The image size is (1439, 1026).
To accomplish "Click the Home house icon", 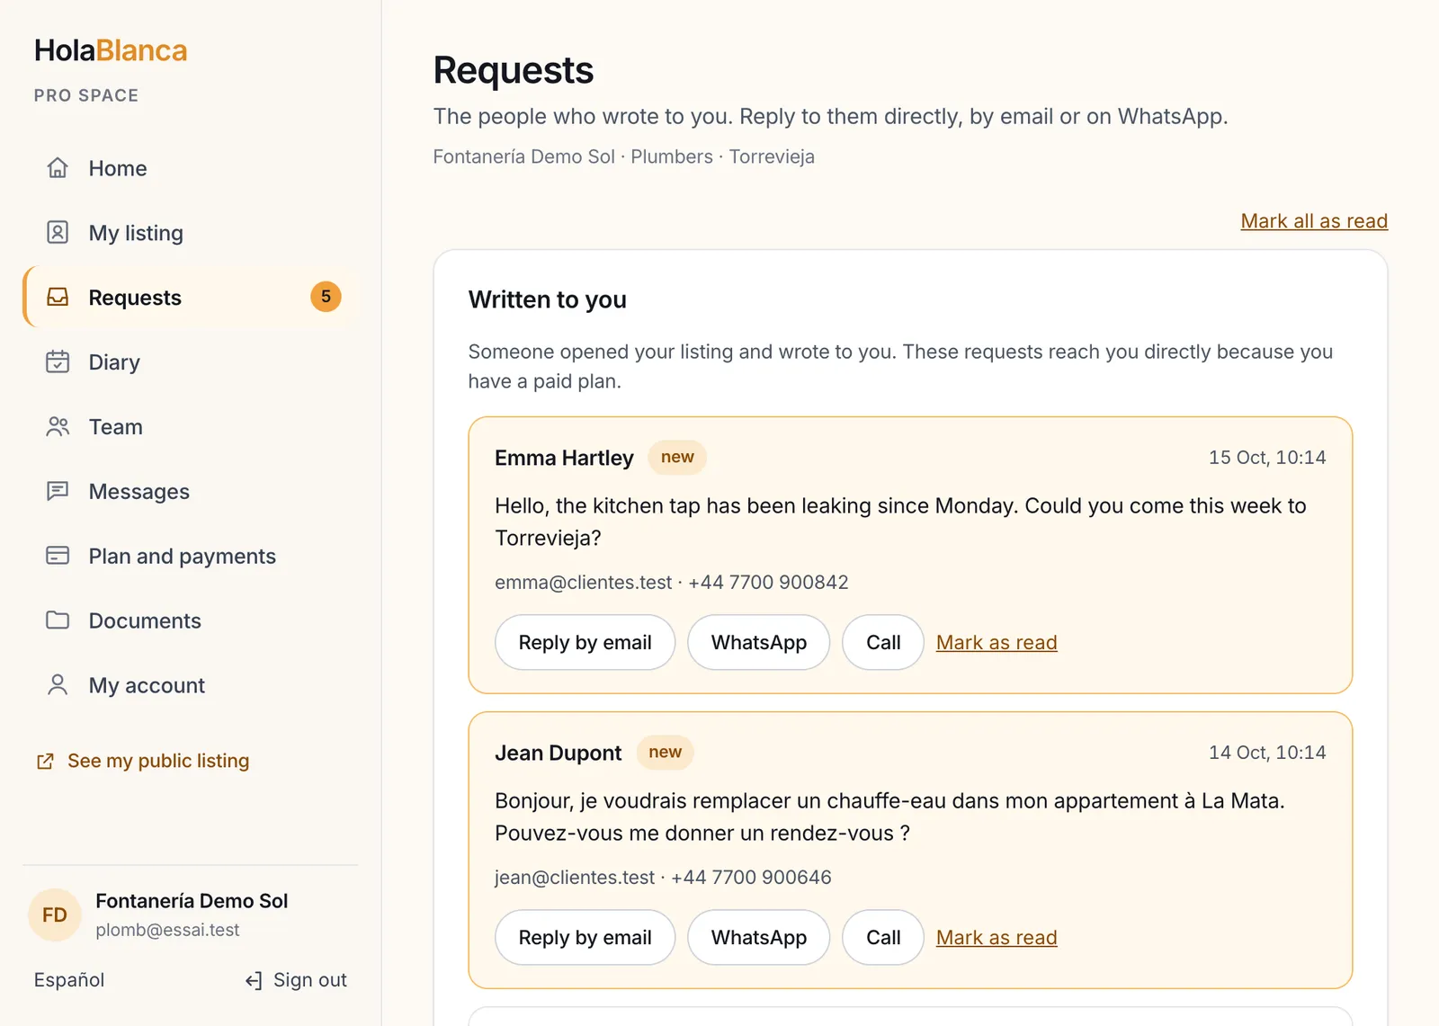I will (x=58, y=168).
